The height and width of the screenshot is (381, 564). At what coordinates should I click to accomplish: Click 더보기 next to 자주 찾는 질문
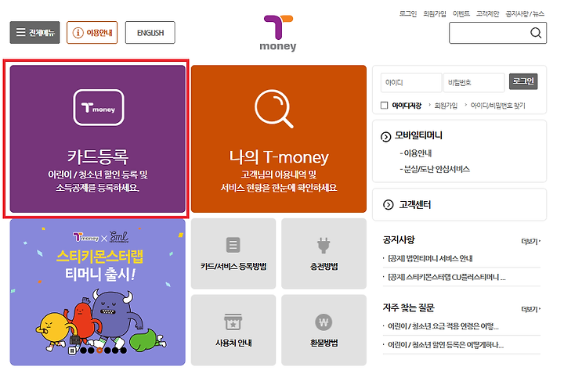[x=530, y=309]
